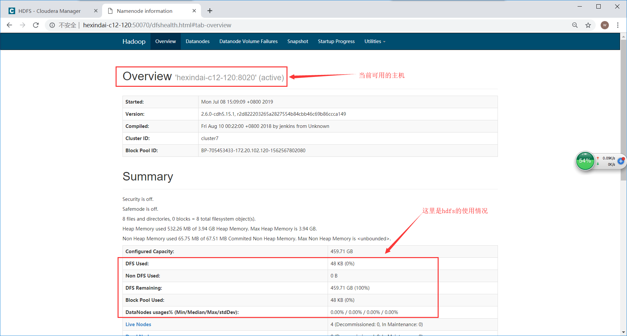Click the Configured Capacity value 459.71 GB

coord(341,252)
